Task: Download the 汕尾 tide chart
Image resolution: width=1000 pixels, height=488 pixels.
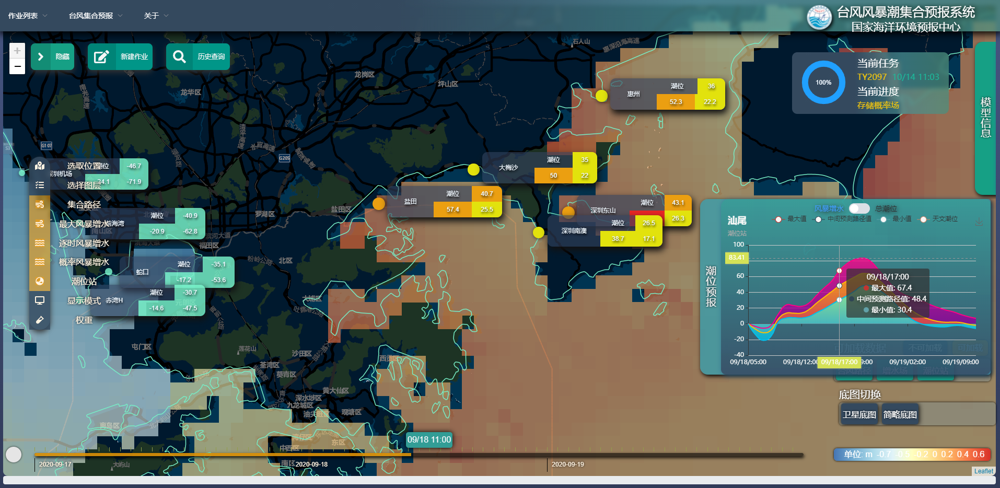Action: [x=979, y=222]
